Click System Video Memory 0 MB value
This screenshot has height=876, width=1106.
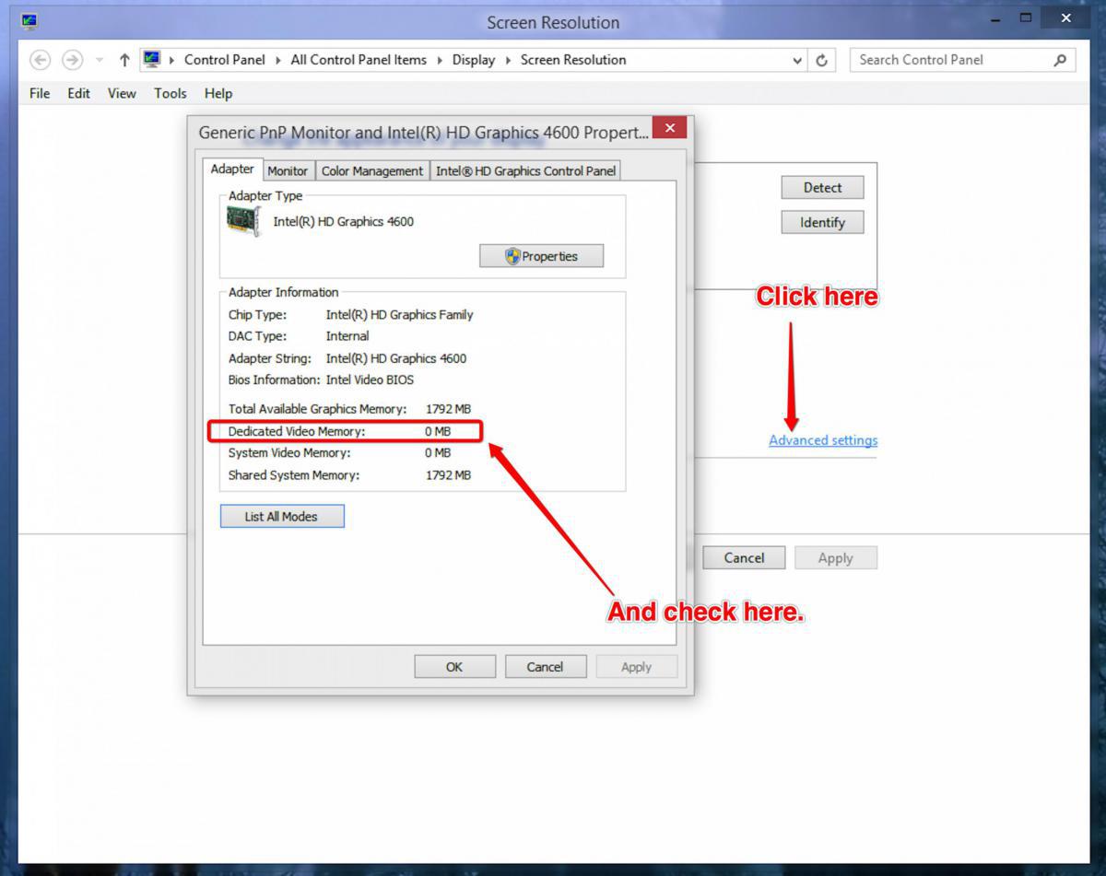(x=438, y=453)
